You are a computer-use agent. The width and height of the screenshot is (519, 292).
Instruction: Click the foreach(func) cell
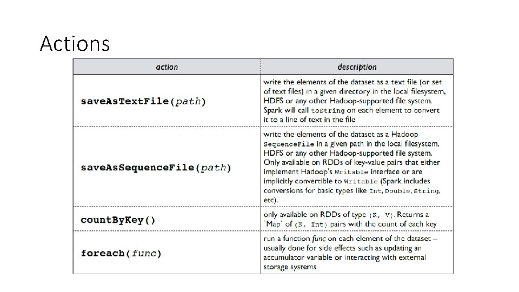167,253
